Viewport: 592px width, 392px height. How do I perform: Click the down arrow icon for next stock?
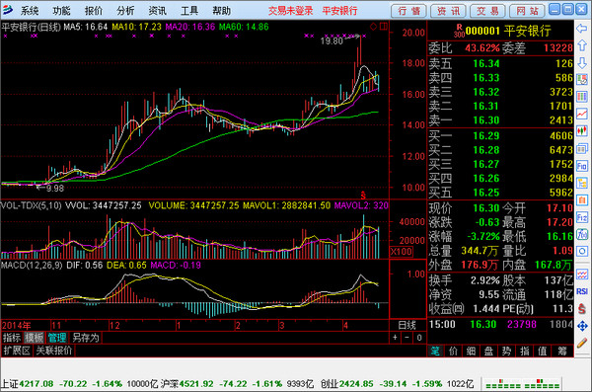pyautogui.click(x=582, y=63)
